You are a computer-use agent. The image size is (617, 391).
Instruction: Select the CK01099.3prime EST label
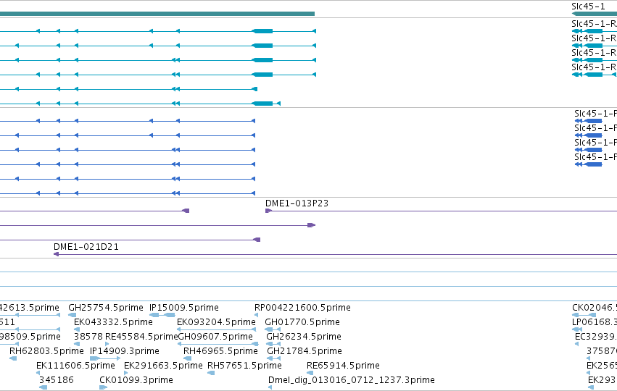[x=136, y=380]
